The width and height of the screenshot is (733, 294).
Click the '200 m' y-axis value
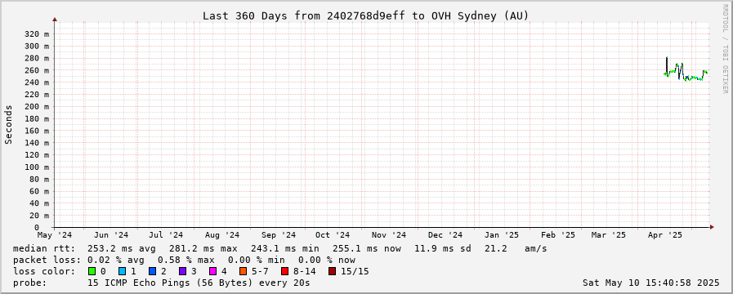click(37, 106)
